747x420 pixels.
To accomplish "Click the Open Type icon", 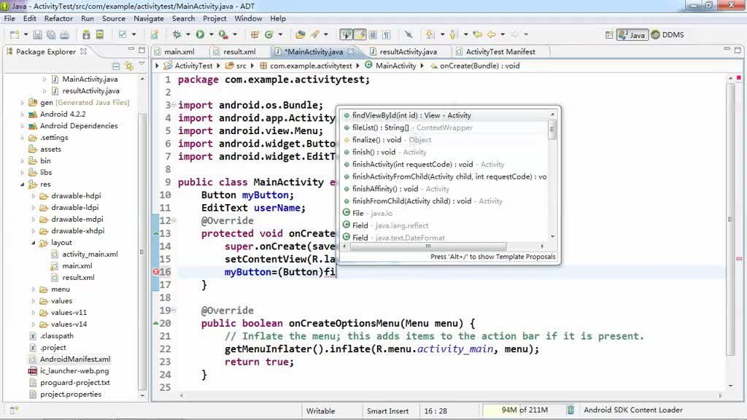I will click(x=300, y=35).
